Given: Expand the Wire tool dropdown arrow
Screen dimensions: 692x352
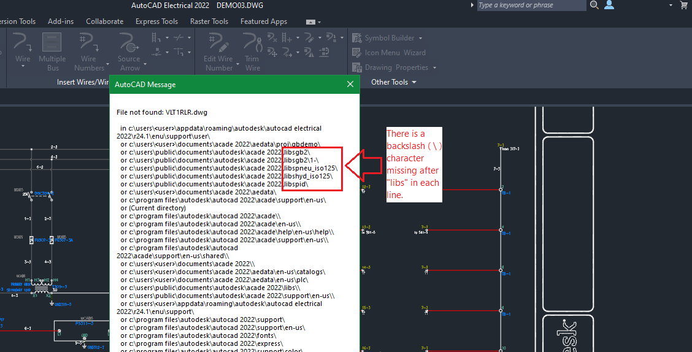Looking at the screenshot, I should click(23, 67).
